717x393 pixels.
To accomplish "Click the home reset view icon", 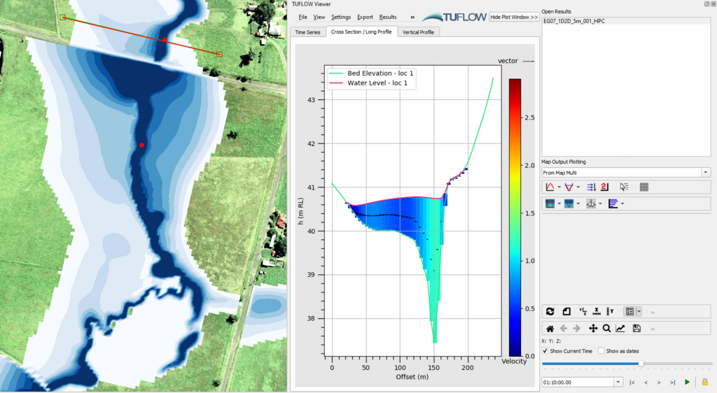I will [550, 328].
